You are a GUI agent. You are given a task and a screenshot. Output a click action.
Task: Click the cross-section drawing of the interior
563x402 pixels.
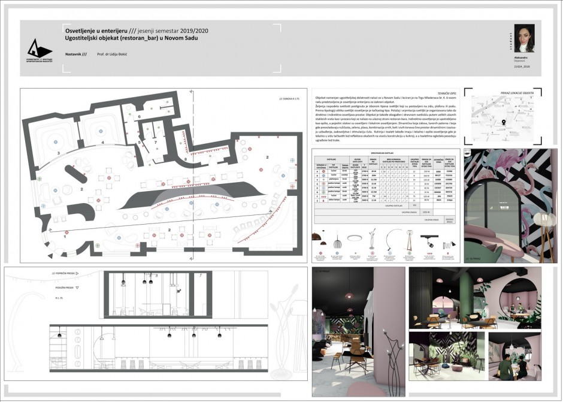(155, 293)
